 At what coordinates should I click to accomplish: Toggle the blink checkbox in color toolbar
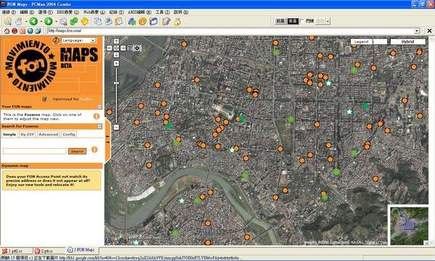(x=302, y=21)
